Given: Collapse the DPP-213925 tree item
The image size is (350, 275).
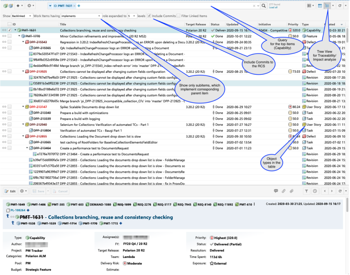Looking at the screenshot, I should pos(23,72).
